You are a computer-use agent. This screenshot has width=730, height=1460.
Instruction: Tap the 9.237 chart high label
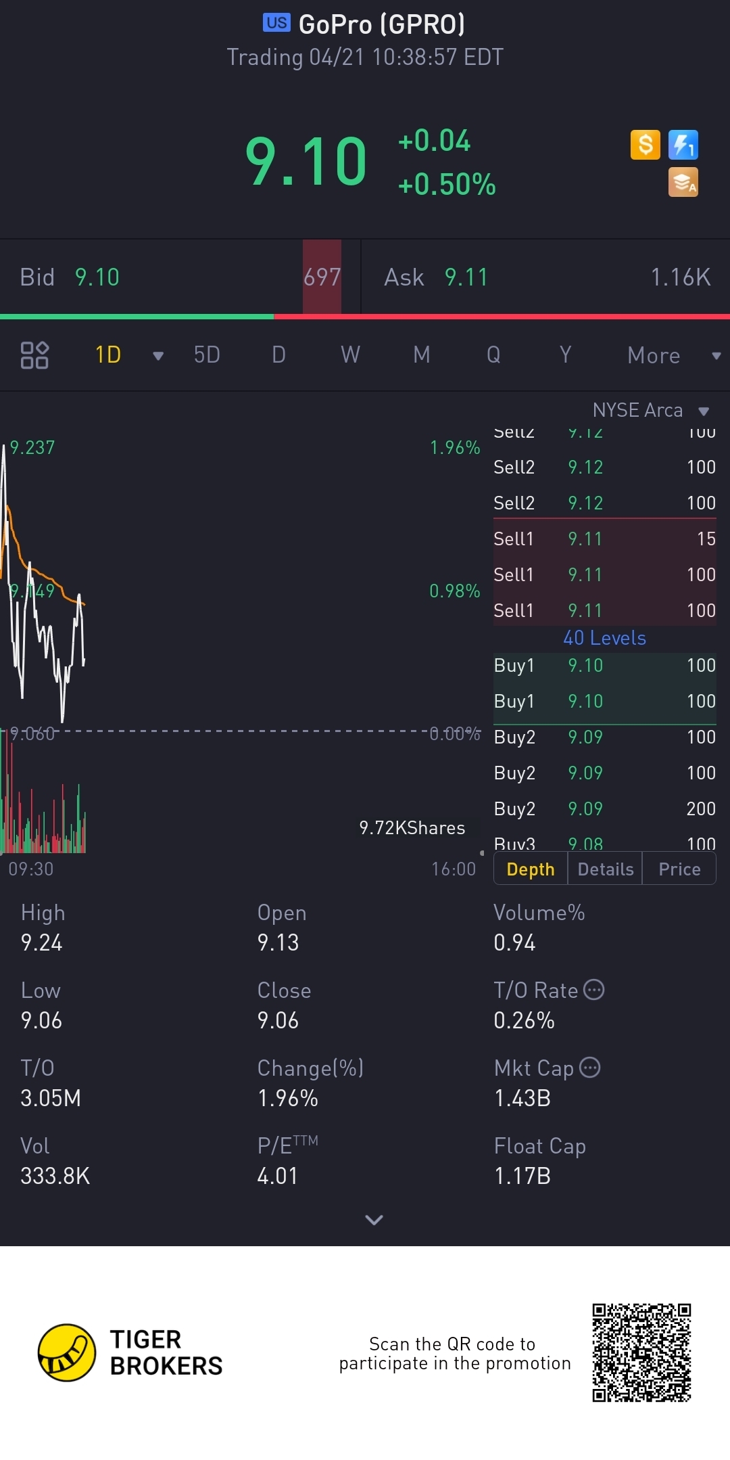(x=32, y=447)
